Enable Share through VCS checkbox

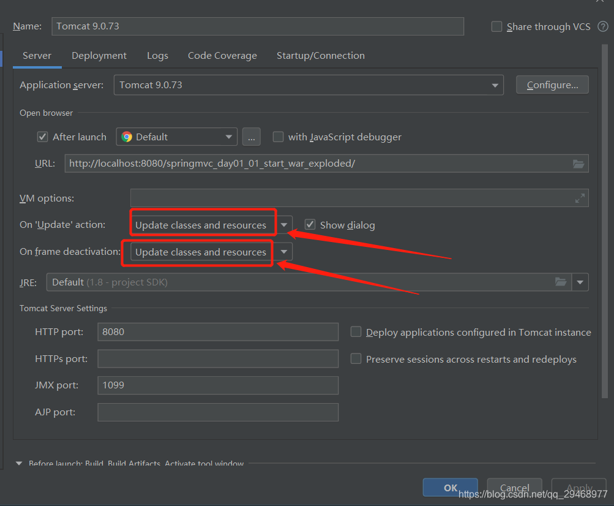[x=496, y=27]
